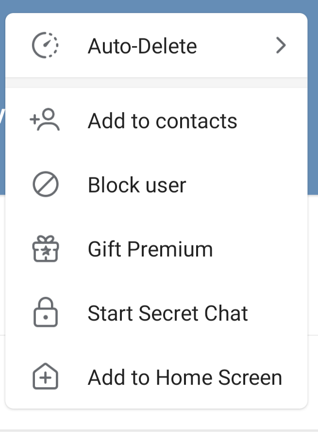318x432 pixels.
Task: Click the gift box icon for Gift Premium
Action: point(45,249)
